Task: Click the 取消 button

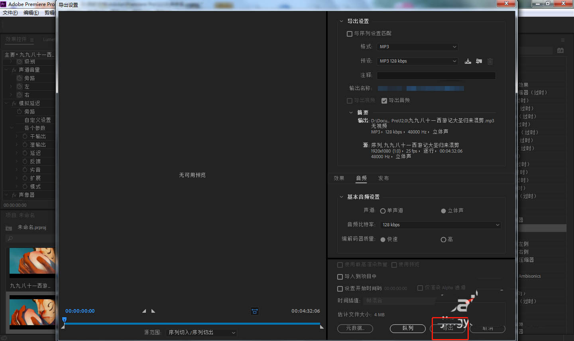Action: point(488,329)
